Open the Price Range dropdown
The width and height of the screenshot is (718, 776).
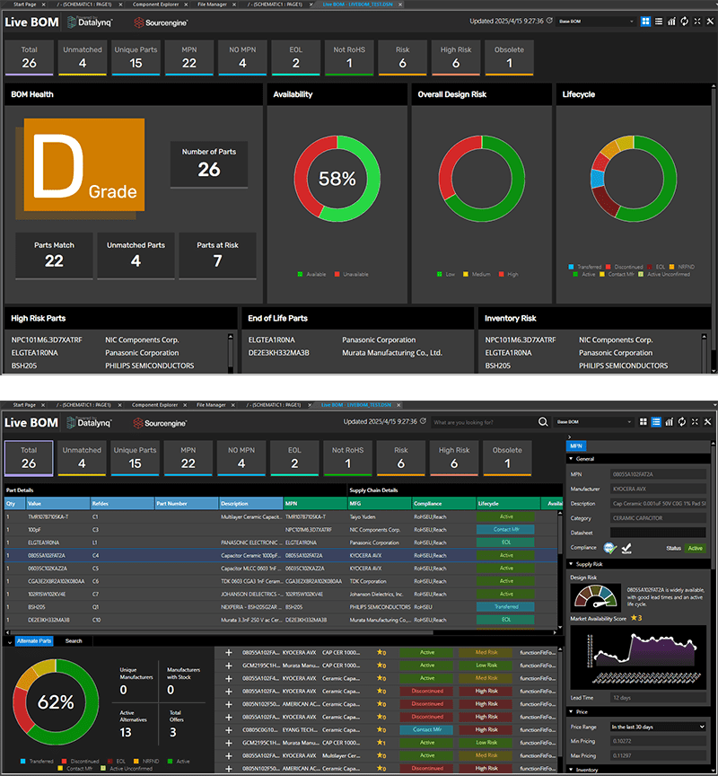pos(658,727)
